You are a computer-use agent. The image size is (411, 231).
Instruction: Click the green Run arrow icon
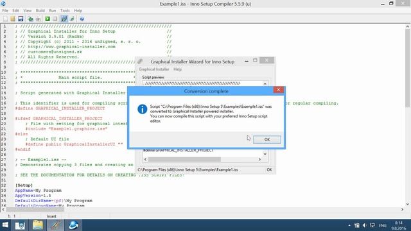coord(48,19)
